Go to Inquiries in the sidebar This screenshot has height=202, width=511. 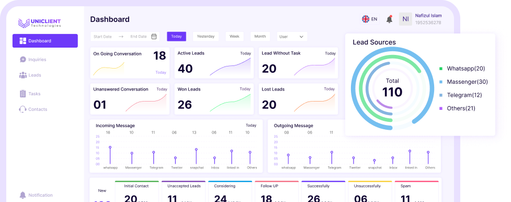click(x=32, y=59)
